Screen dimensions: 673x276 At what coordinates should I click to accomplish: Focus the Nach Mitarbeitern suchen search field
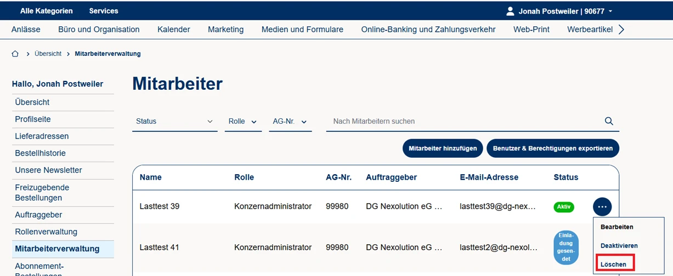point(463,122)
